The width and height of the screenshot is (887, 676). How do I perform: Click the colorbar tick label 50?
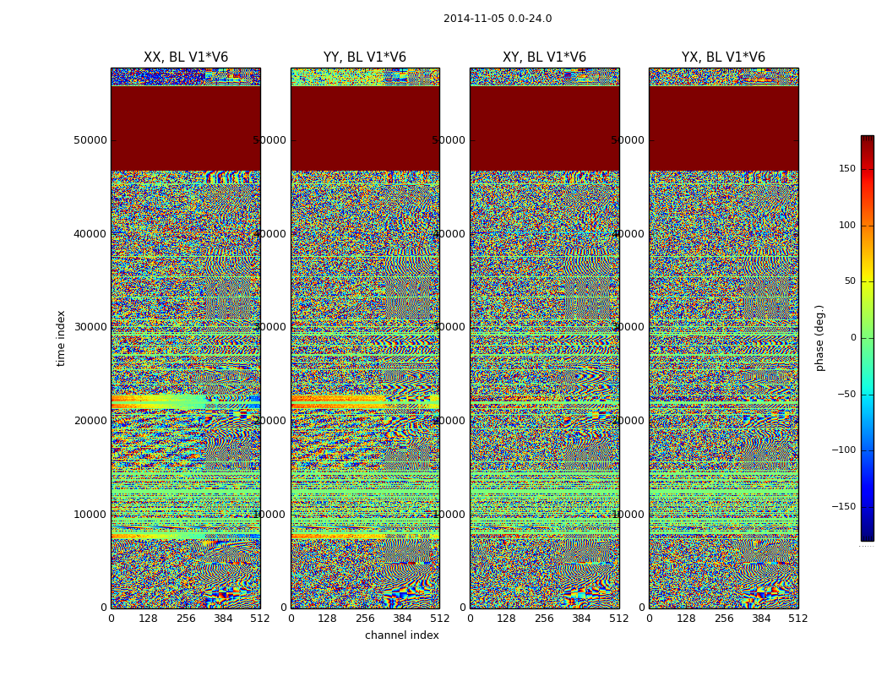click(x=850, y=281)
